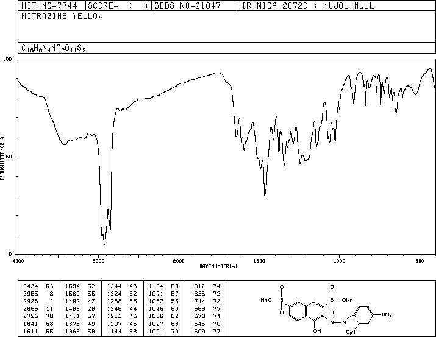
Task: Click the WAVENUMBER x-axis label
Action: click(218, 266)
